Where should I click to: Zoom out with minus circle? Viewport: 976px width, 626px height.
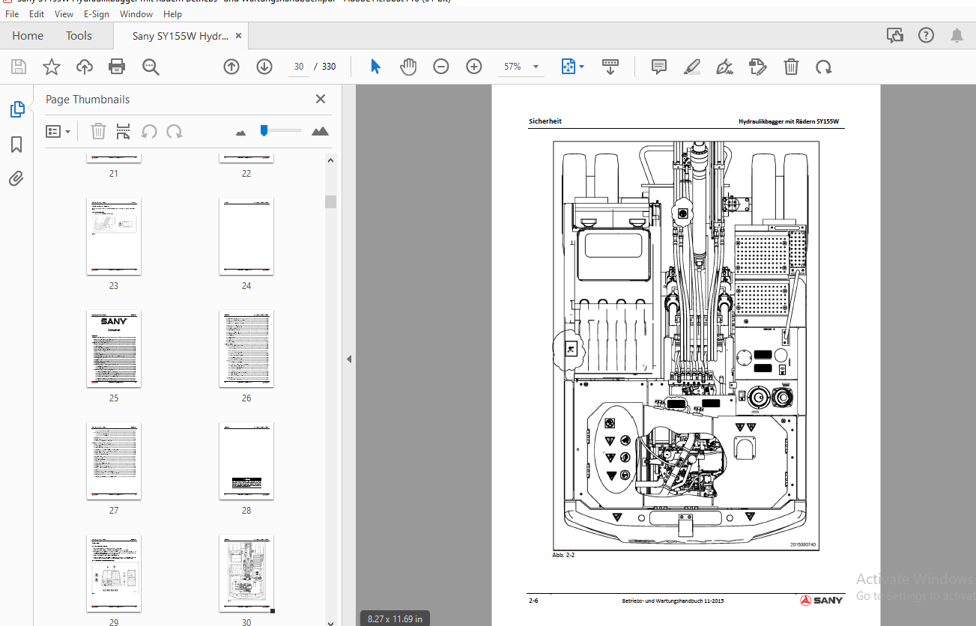point(441,67)
